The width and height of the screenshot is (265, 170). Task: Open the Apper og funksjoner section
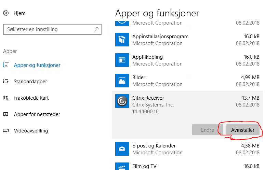click(37, 65)
